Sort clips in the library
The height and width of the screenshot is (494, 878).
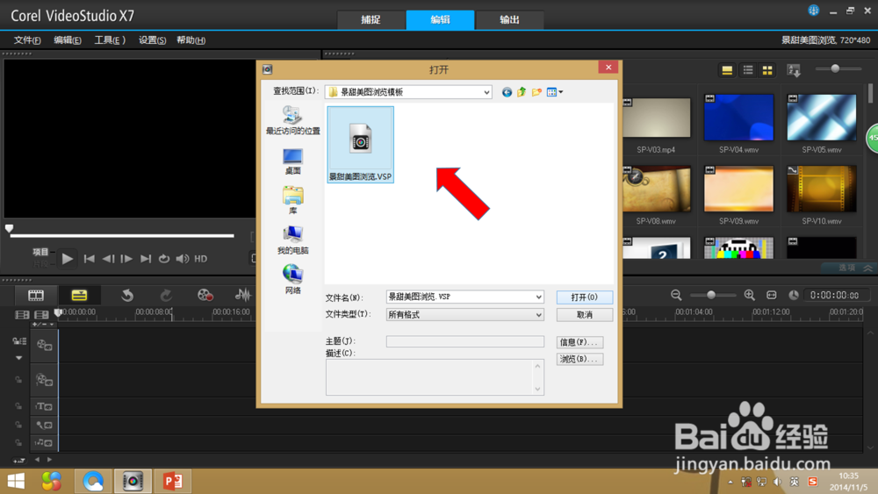794,70
